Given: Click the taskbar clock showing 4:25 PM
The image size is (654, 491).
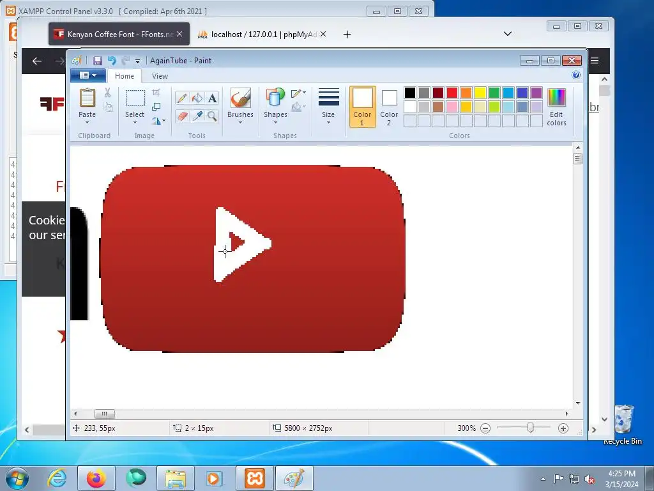Looking at the screenshot, I should pyautogui.click(x=621, y=479).
